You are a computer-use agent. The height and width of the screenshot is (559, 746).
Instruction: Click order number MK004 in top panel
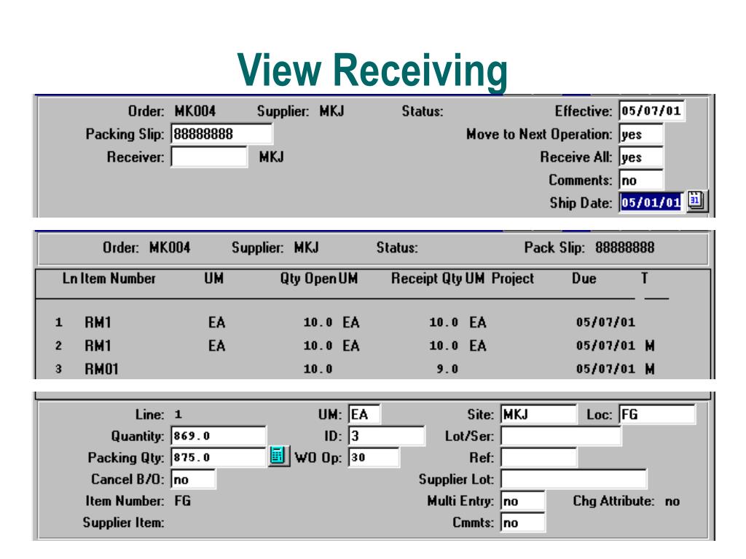tap(195, 111)
